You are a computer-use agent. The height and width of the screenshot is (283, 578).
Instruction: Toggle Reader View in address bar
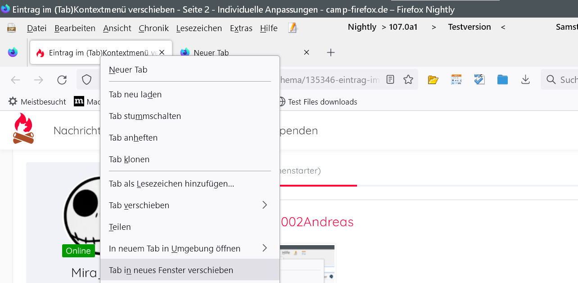click(390, 80)
